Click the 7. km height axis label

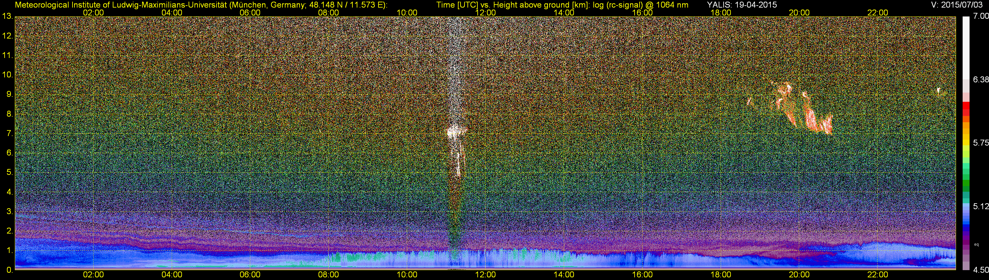coord(10,133)
